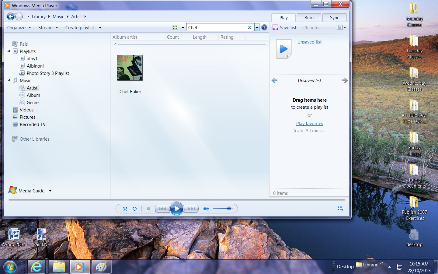Click the volume slider
This screenshot has height=274, width=438.
(x=222, y=209)
